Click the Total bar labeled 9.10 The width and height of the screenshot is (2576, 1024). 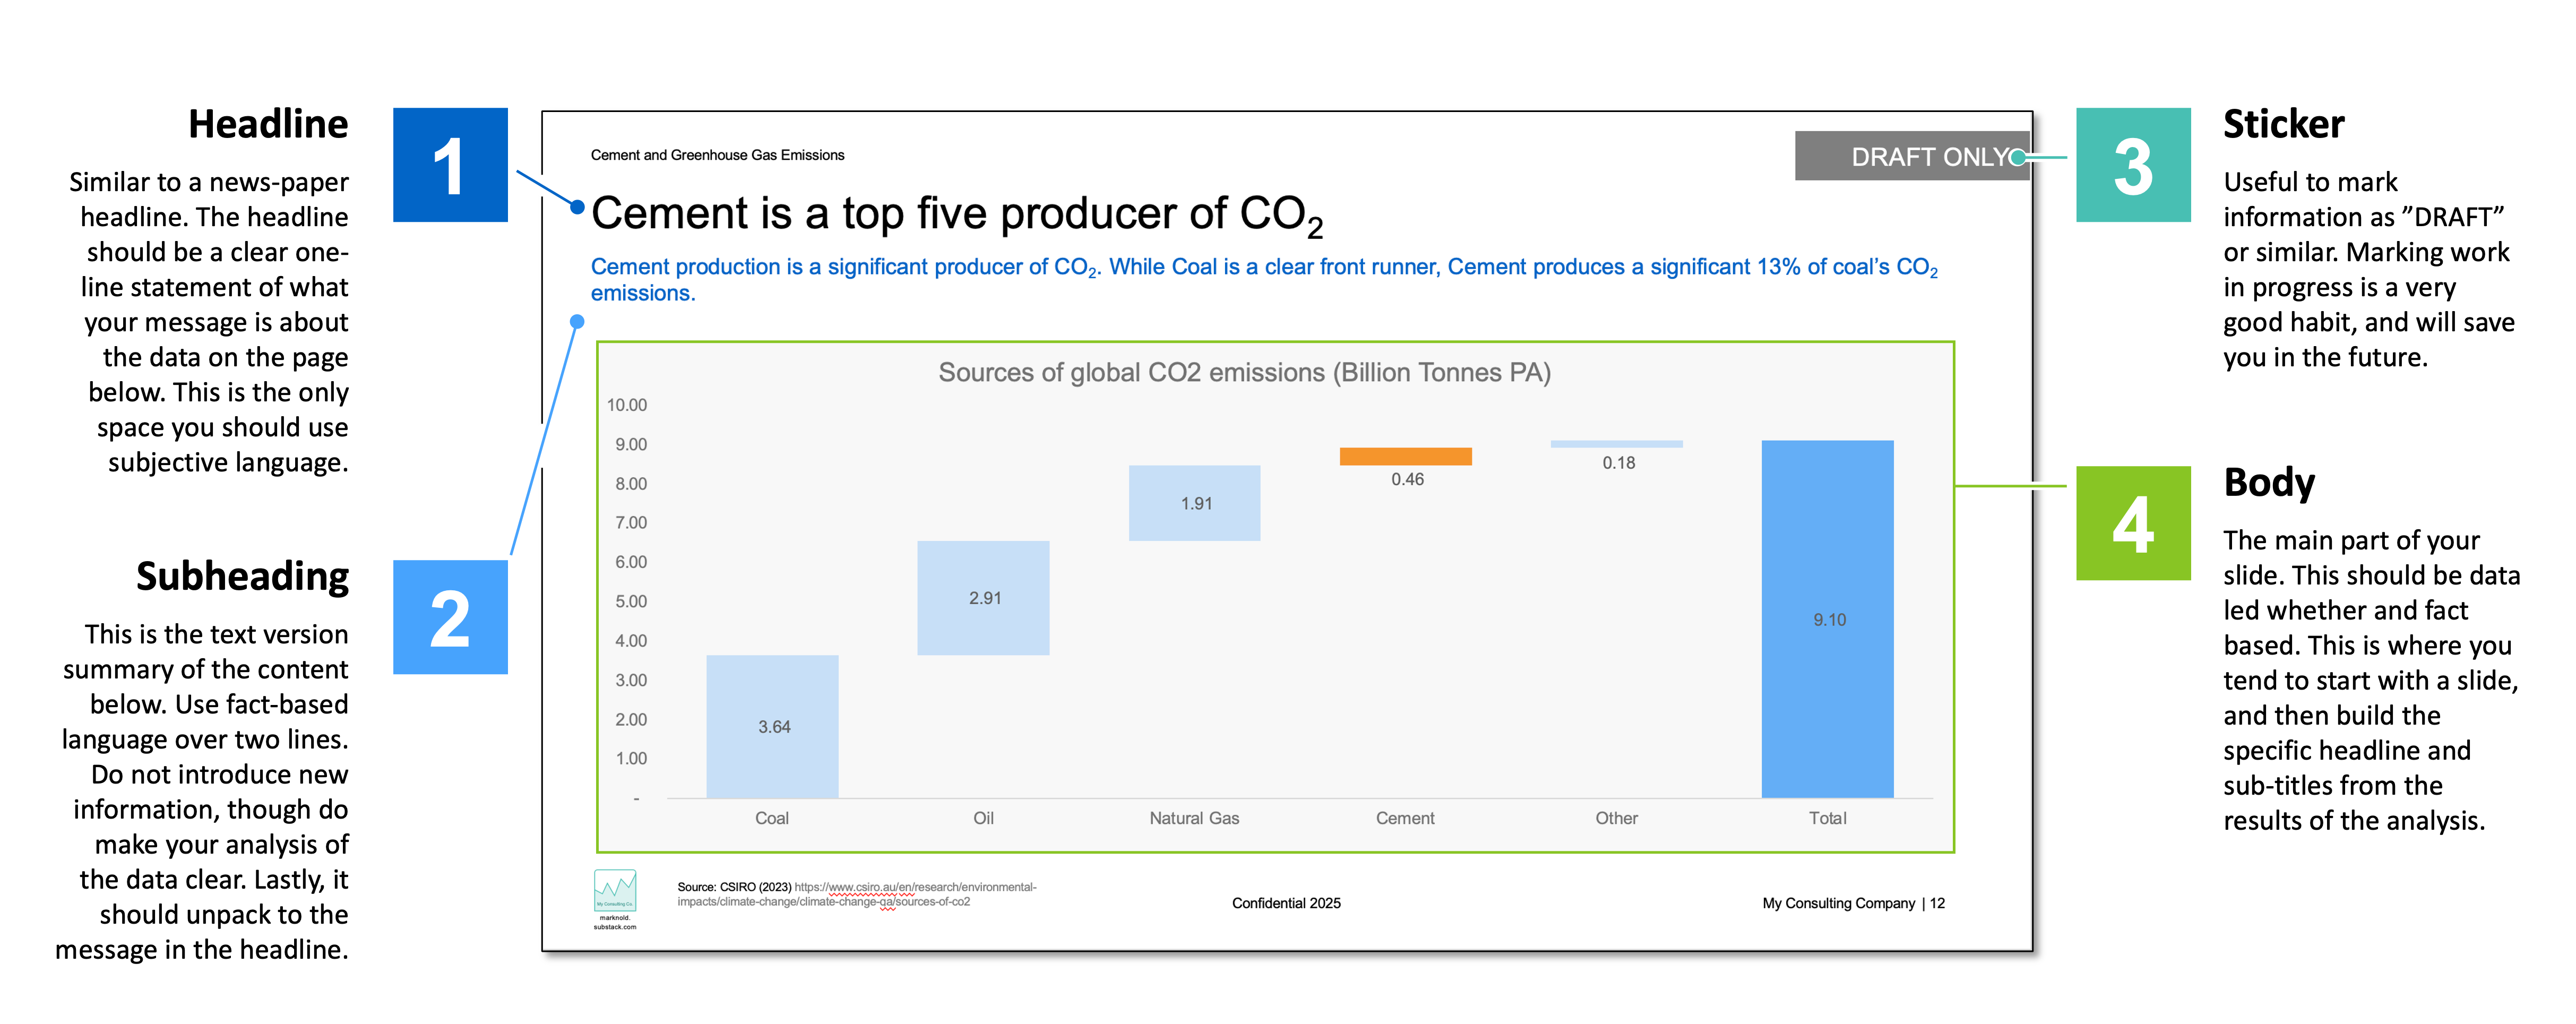coord(1827,619)
